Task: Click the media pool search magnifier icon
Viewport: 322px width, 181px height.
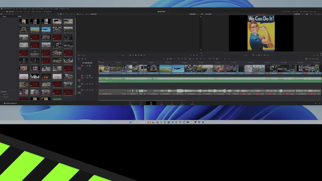Action: click(66, 14)
